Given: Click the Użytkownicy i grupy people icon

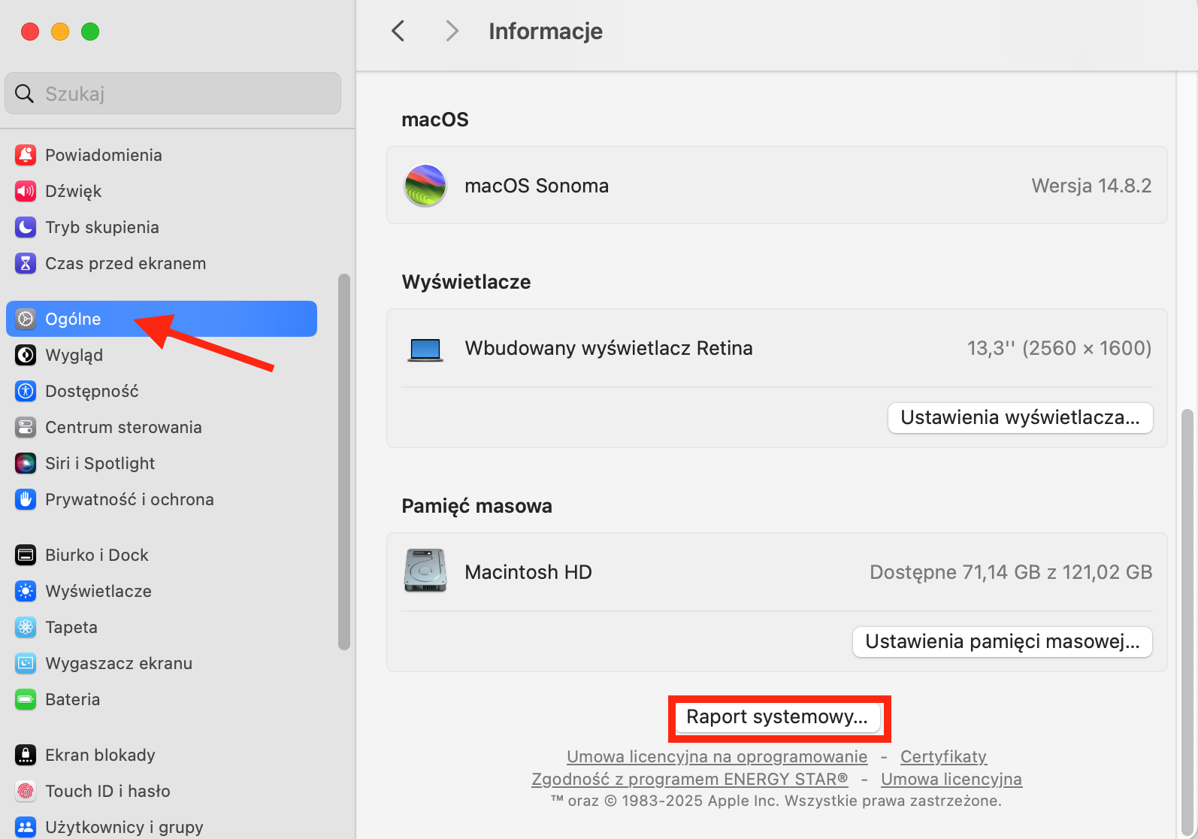Looking at the screenshot, I should click(26, 827).
